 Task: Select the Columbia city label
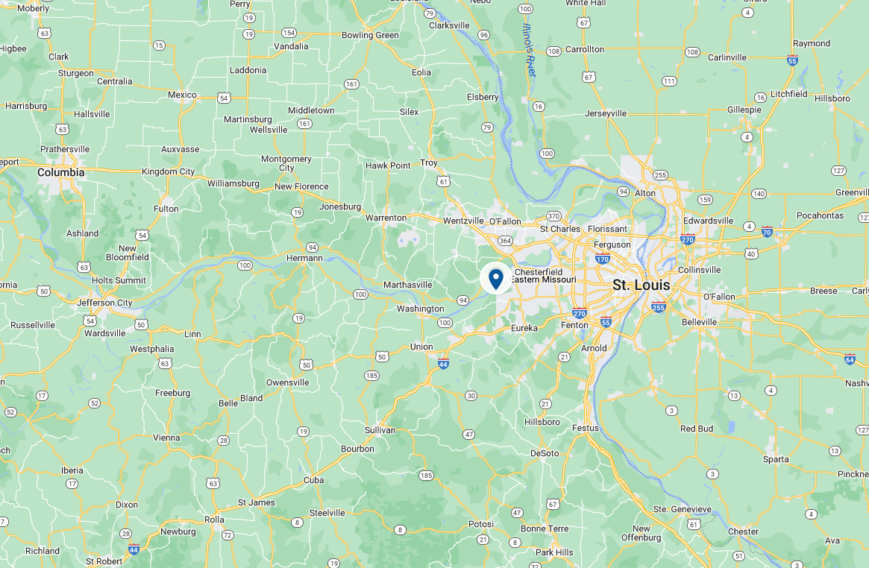point(61,172)
